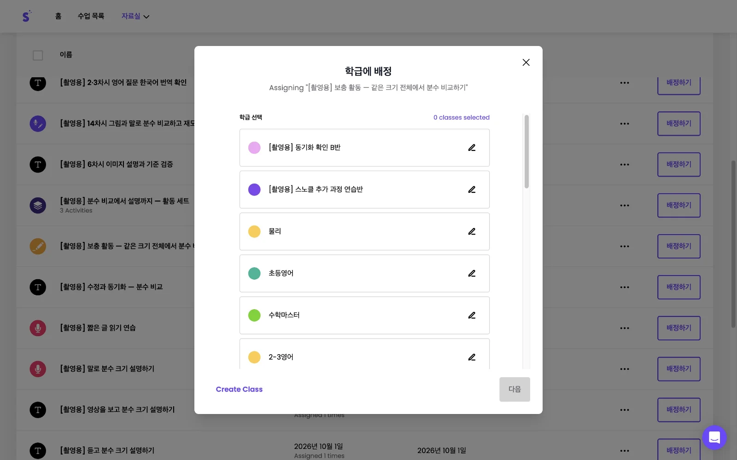Click the pencil icon for 2-3영어 class
This screenshot has width=737, height=460.
[x=472, y=357]
